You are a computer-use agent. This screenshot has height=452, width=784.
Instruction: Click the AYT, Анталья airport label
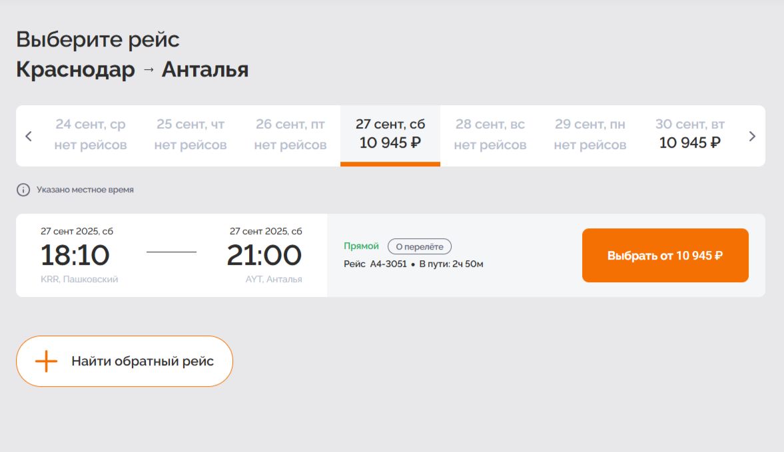(274, 280)
